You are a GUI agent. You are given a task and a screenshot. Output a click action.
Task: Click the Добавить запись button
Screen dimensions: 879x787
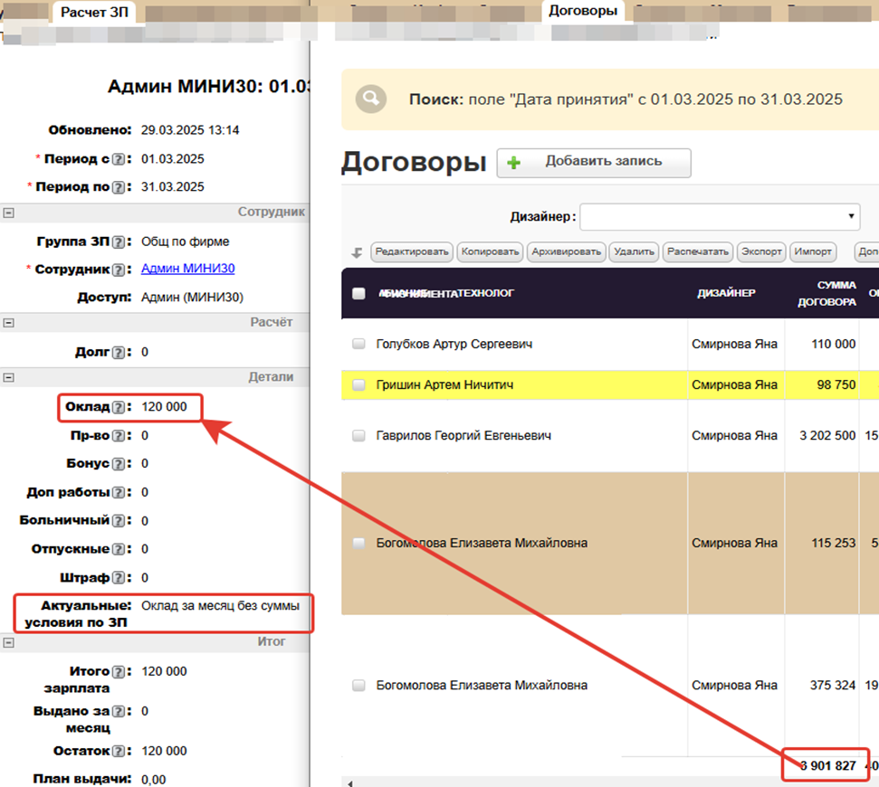click(x=594, y=163)
